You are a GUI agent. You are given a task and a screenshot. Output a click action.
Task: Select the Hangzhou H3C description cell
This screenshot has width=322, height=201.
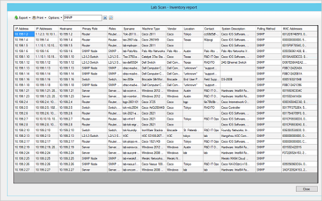(238, 136)
